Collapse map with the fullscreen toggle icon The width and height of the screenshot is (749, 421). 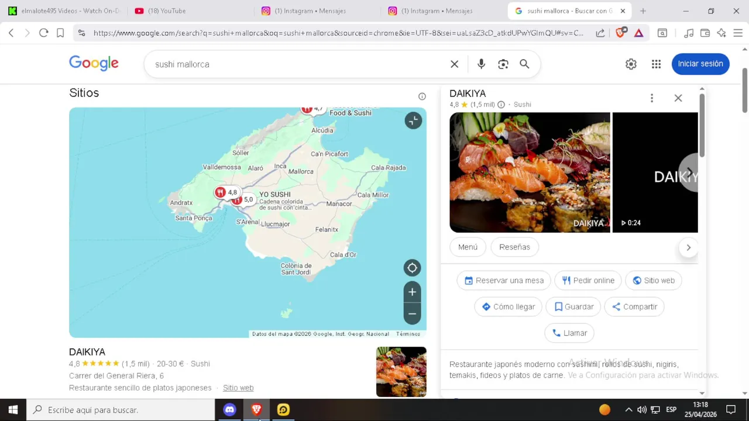click(413, 120)
